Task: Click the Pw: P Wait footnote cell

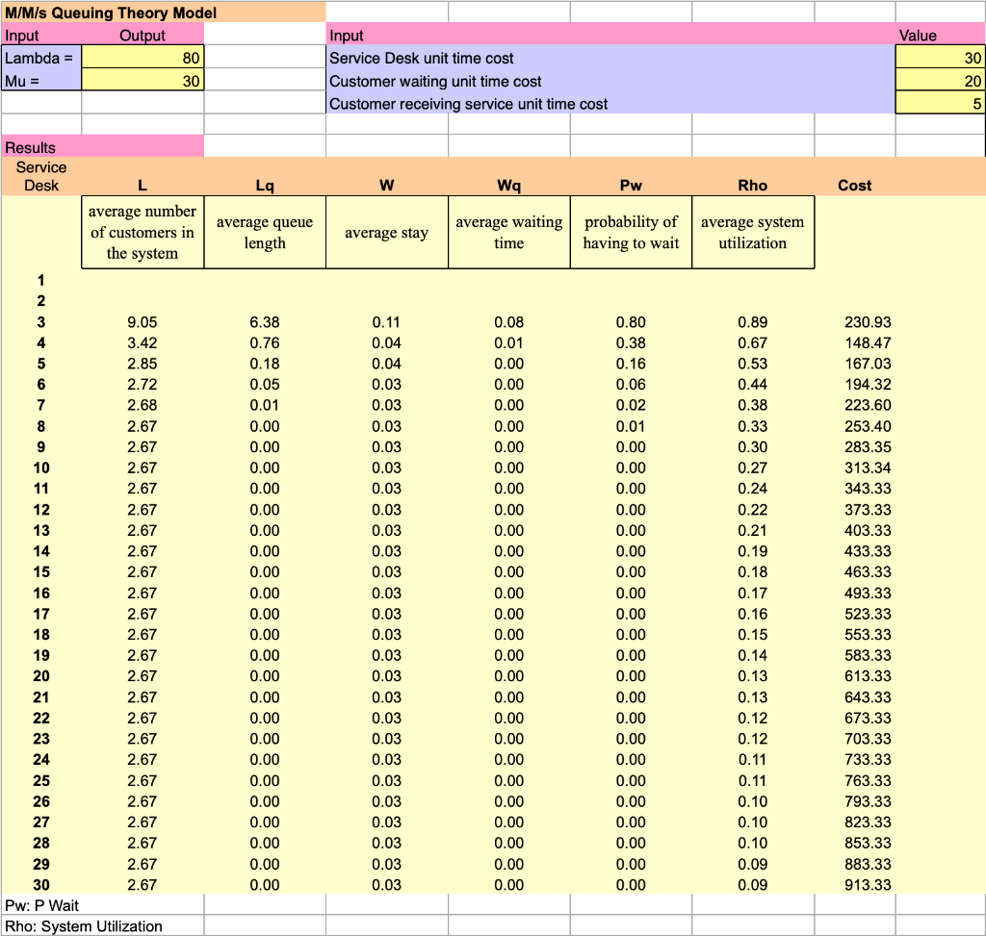Action: tap(101, 905)
